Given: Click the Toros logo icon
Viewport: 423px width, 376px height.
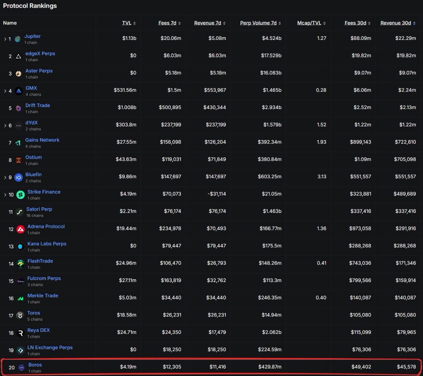Looking at the screenshot, I should tap(20, 315).
